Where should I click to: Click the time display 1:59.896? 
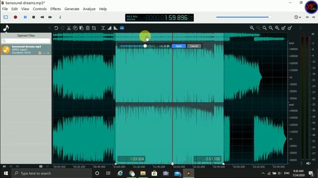tap(176, 18)
